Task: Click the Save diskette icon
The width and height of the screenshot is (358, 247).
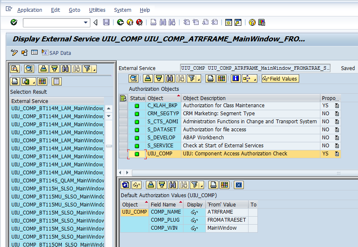Action: pyautogui.click(x=106, y=22)
